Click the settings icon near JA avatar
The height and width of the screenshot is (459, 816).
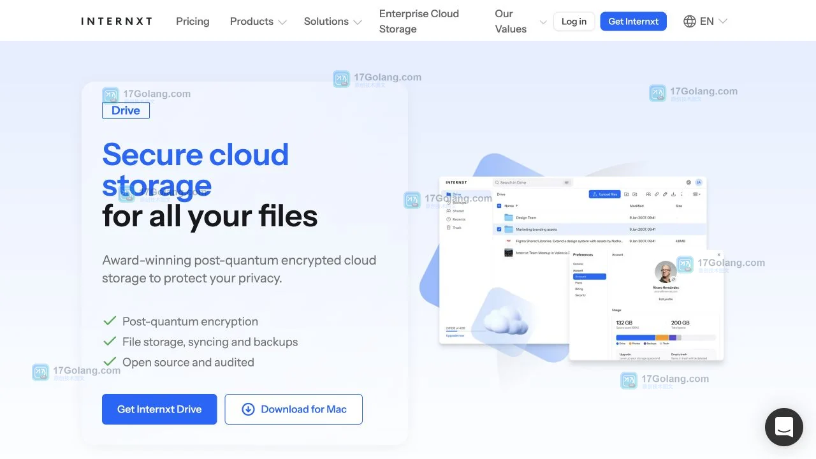pyautogui.click(x=688, y=182)
